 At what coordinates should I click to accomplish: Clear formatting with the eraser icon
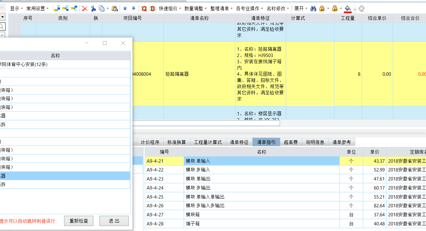[362, 8]
